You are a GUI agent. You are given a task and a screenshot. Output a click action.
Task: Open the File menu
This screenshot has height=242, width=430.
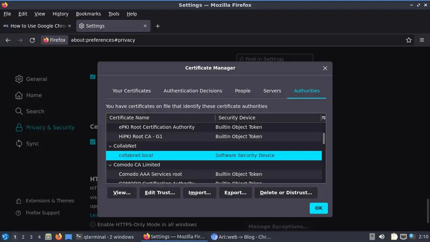7,14
